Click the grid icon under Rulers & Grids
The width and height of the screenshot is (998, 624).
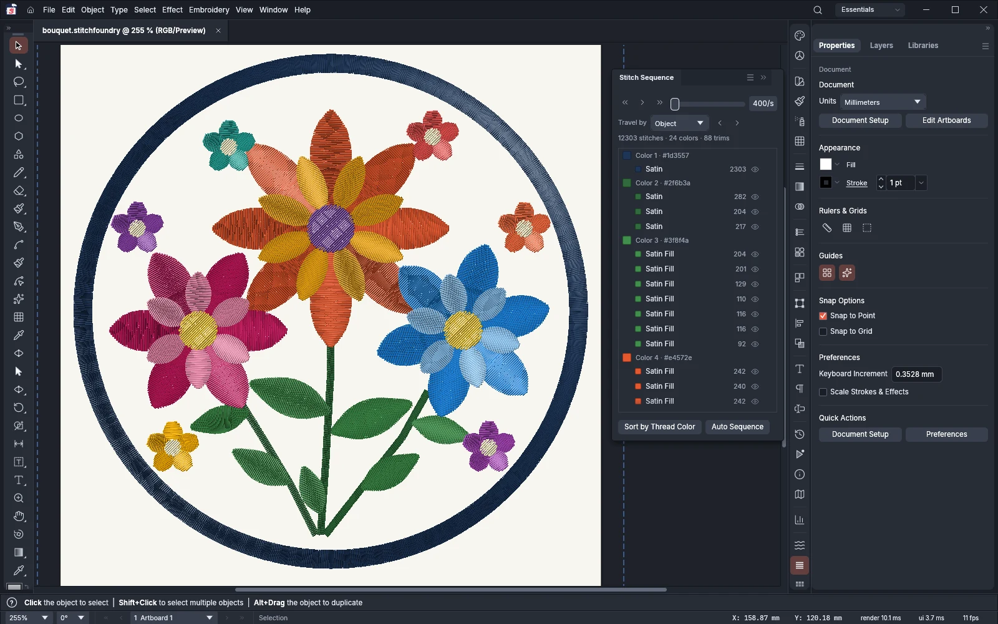click(847, 228)
